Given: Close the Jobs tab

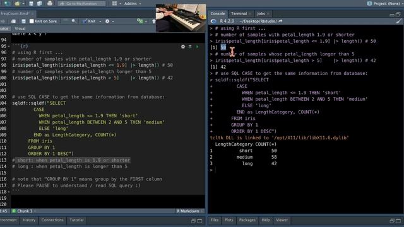Looking at the screenshot, I should tap(268, 14).
